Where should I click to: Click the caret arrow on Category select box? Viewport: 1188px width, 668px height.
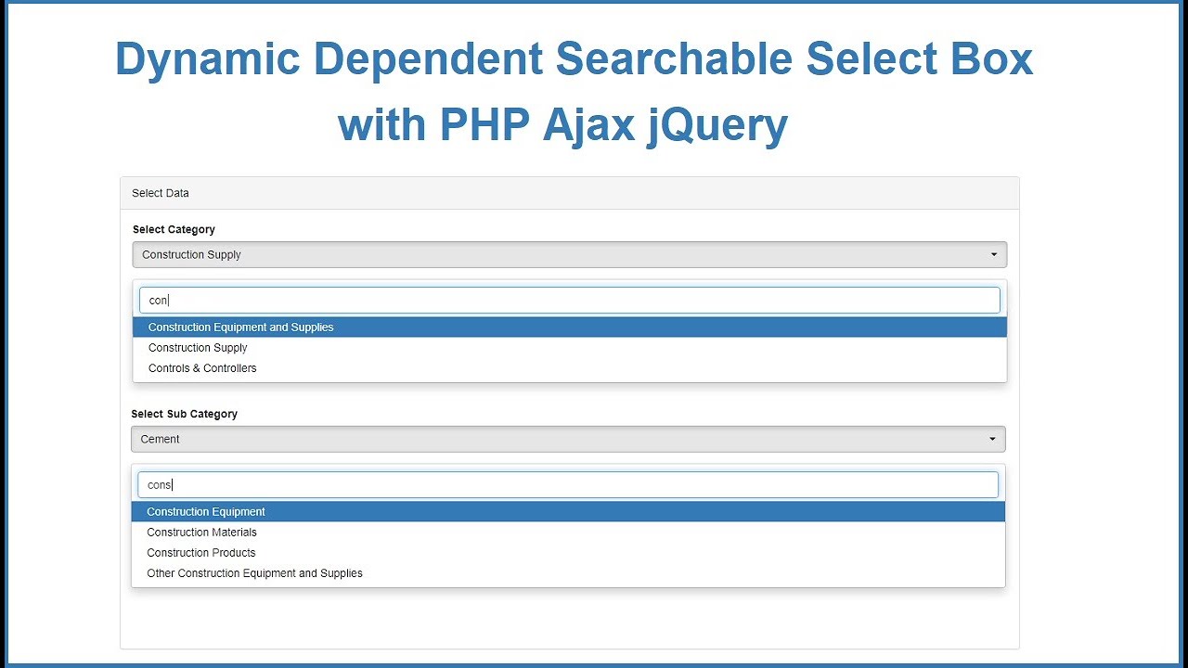(993, 254)
